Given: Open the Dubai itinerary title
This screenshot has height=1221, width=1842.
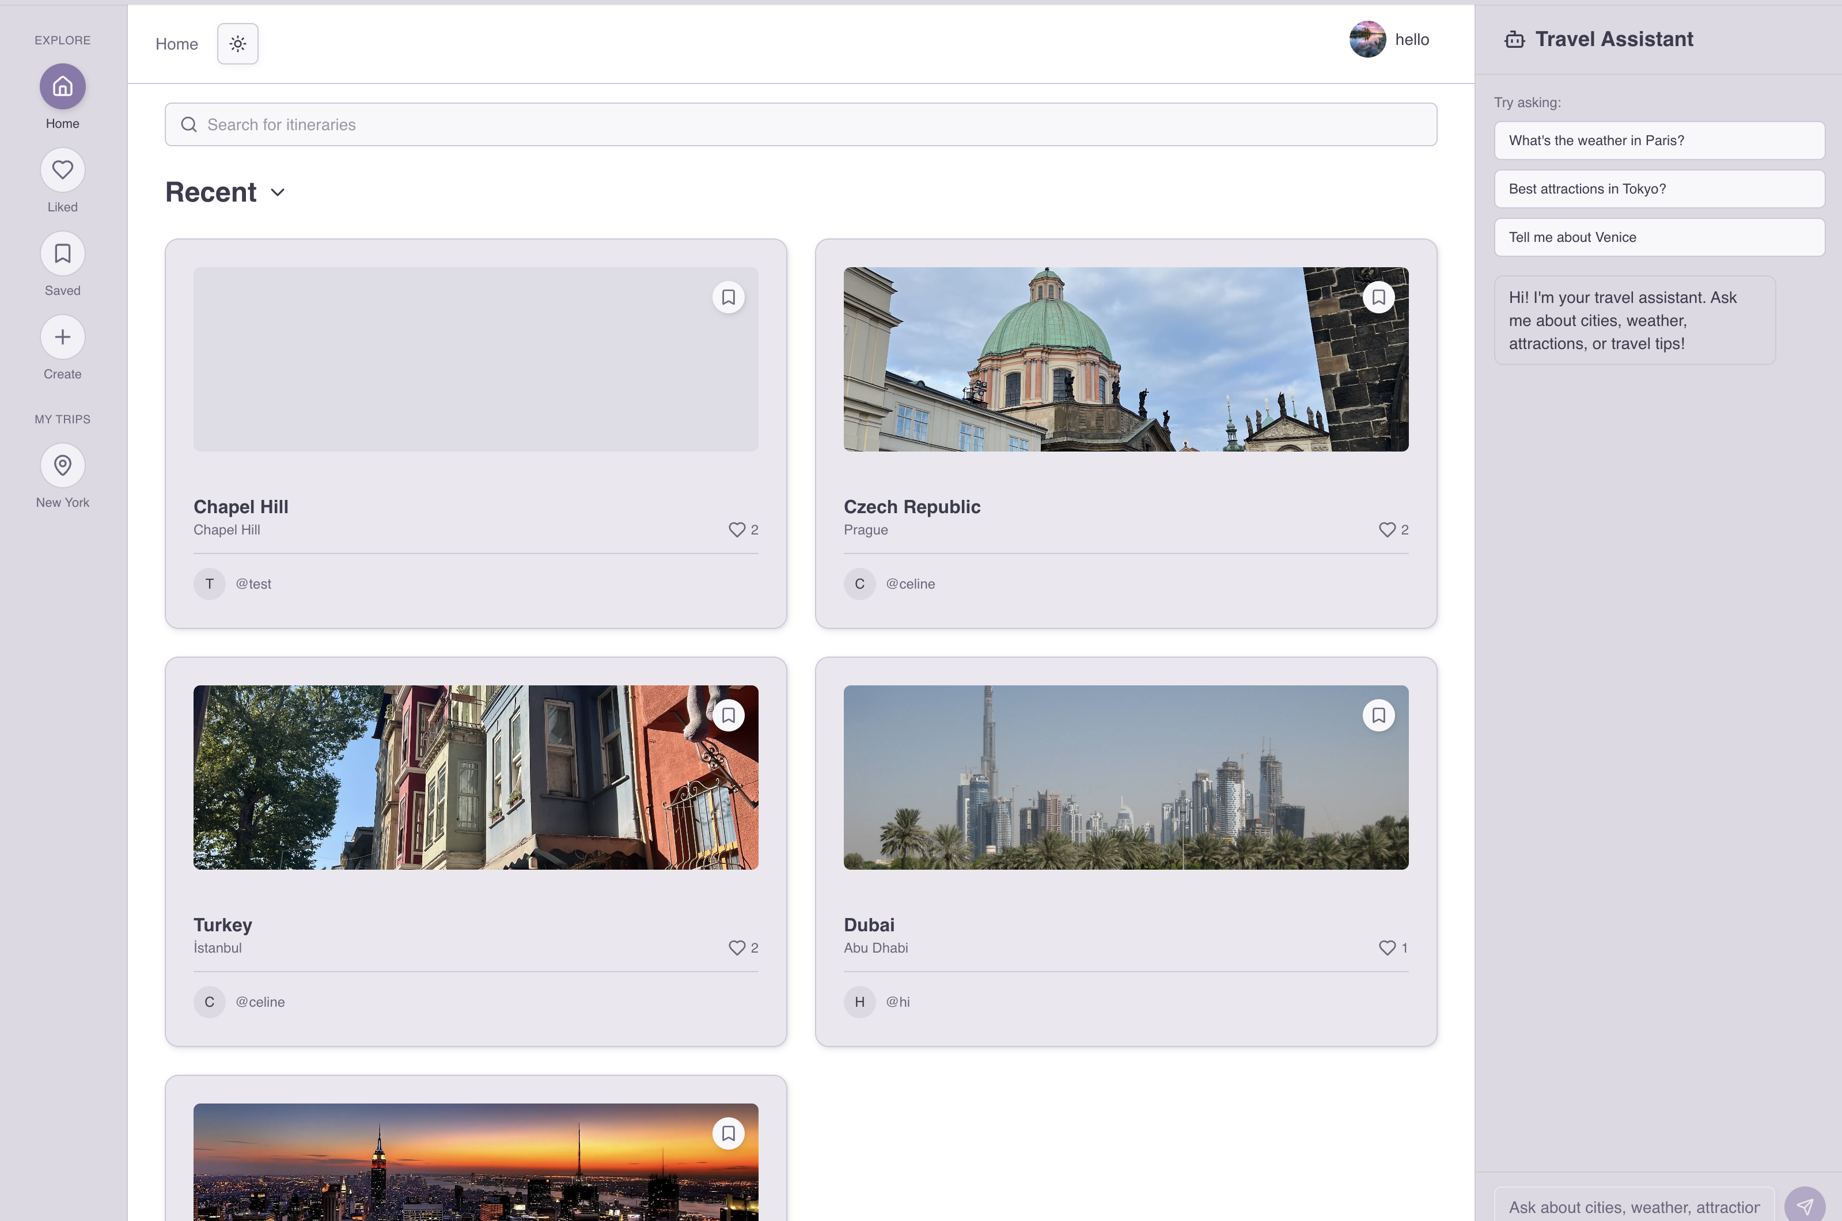Looking at the screenshot, I should pos(869,925).
